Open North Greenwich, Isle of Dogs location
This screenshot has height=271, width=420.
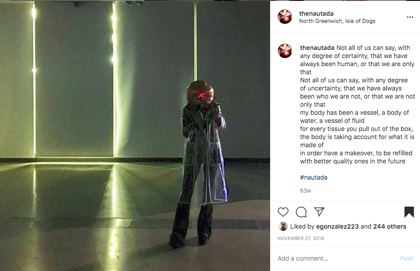(x=337, y=21)
